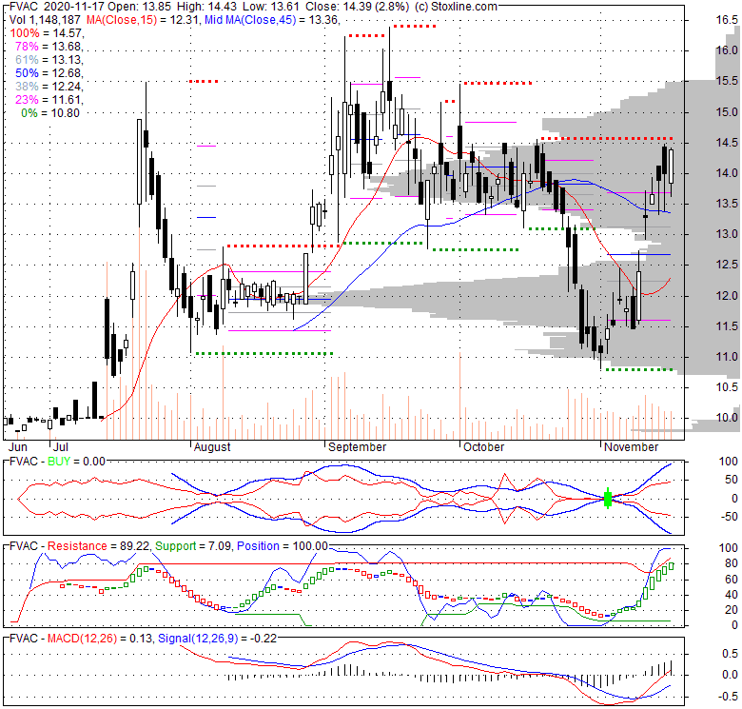Image resolution: width=742 pixels, height=709 pixels.
Task: Click the October month axis label
Action: pos(483,447)
